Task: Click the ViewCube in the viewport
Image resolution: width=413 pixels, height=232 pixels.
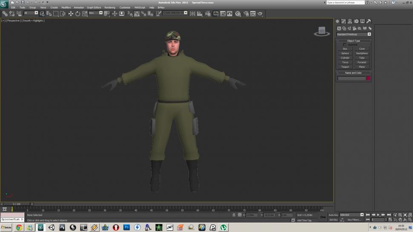Action: (x=322, y=32)
